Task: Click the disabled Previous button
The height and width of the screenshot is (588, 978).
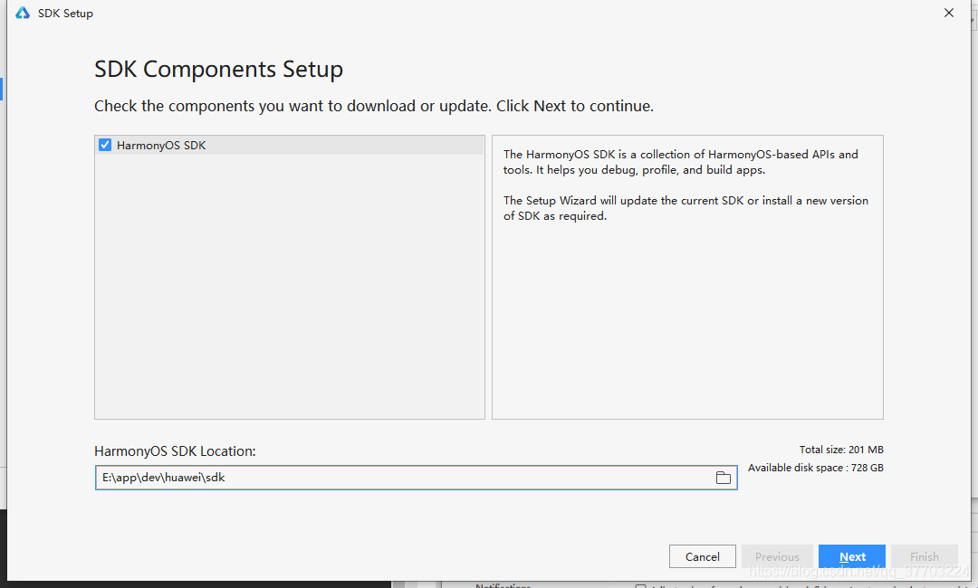Action: [x=777, y=556]
